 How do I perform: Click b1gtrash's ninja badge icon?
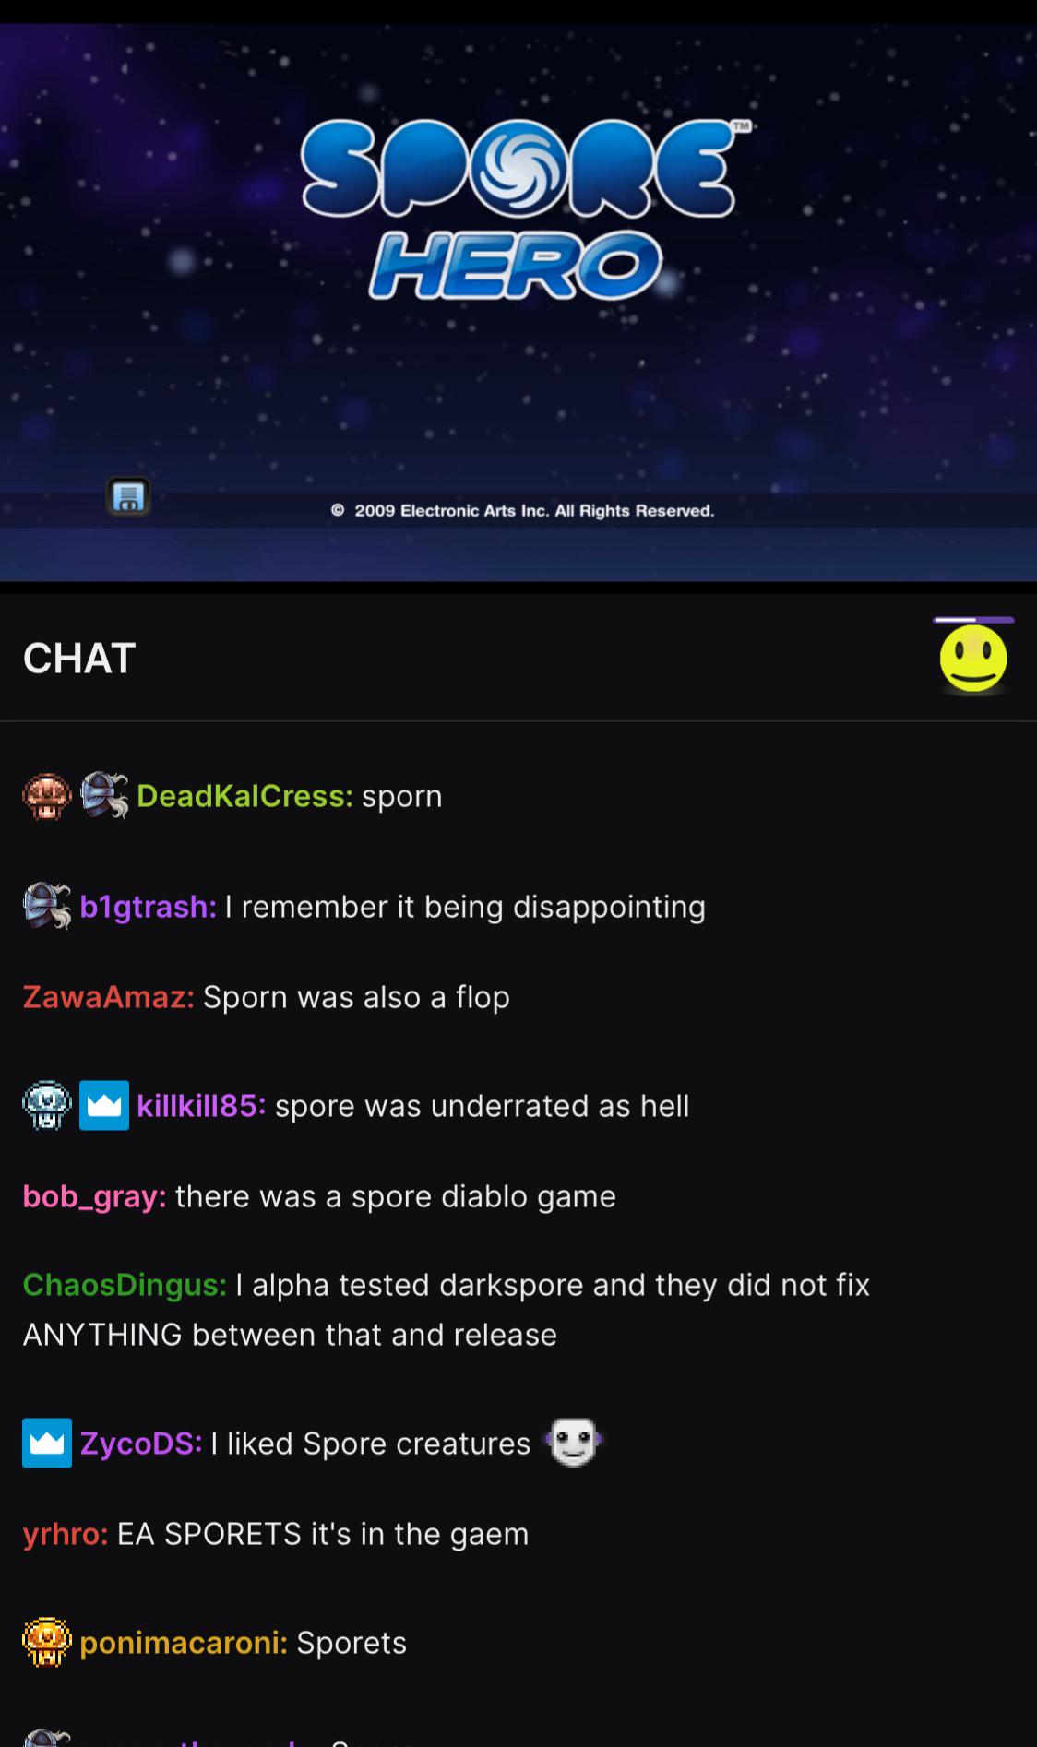(47, 906)
